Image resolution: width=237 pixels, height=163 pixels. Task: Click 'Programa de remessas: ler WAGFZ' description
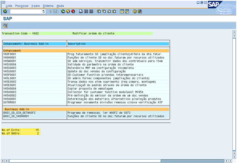[x=99, y=113]
